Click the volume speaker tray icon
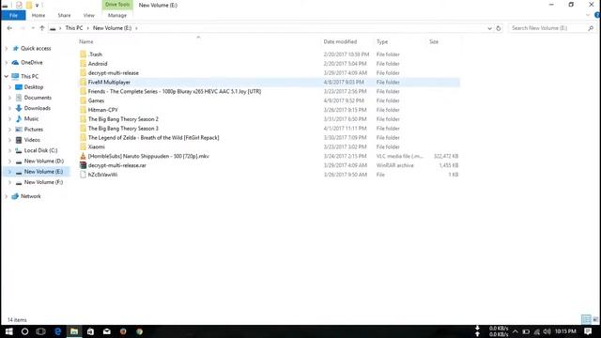601x338 pixels. (x=547, y=331)
